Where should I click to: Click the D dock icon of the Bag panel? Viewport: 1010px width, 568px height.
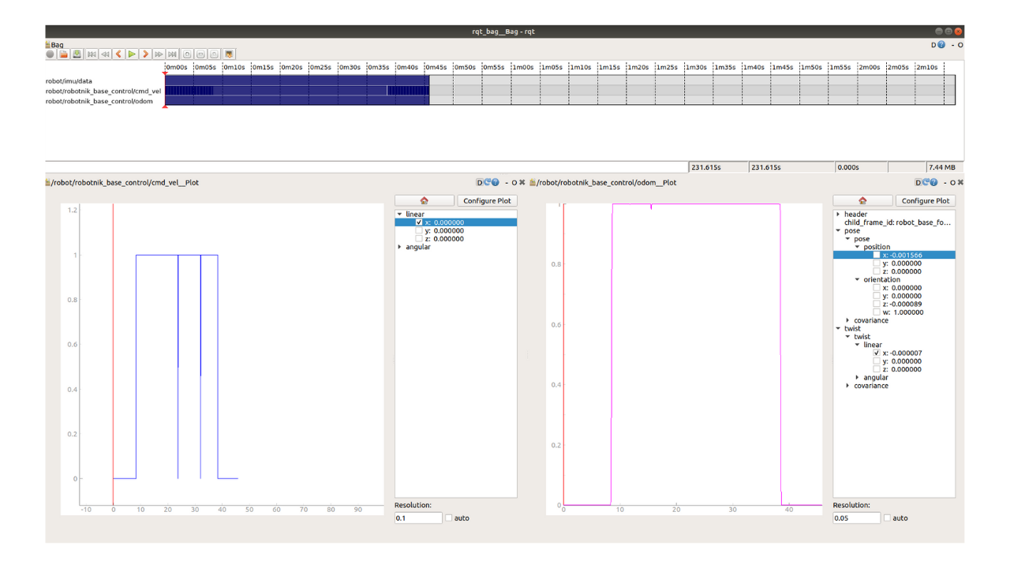[933, 45]
